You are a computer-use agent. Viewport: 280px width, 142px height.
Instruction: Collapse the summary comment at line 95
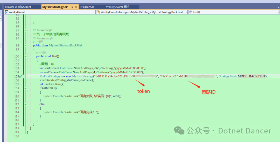pos(25,30)
